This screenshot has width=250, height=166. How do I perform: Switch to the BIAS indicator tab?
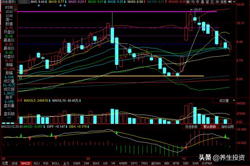click(x=96, y=163)
